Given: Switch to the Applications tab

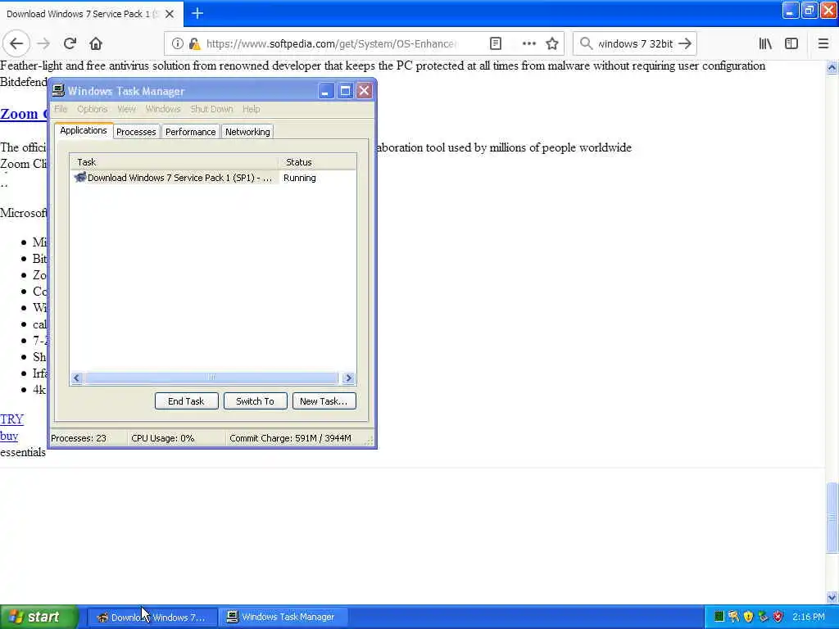Looking at the screenshot, I should (x=84, y=130).
